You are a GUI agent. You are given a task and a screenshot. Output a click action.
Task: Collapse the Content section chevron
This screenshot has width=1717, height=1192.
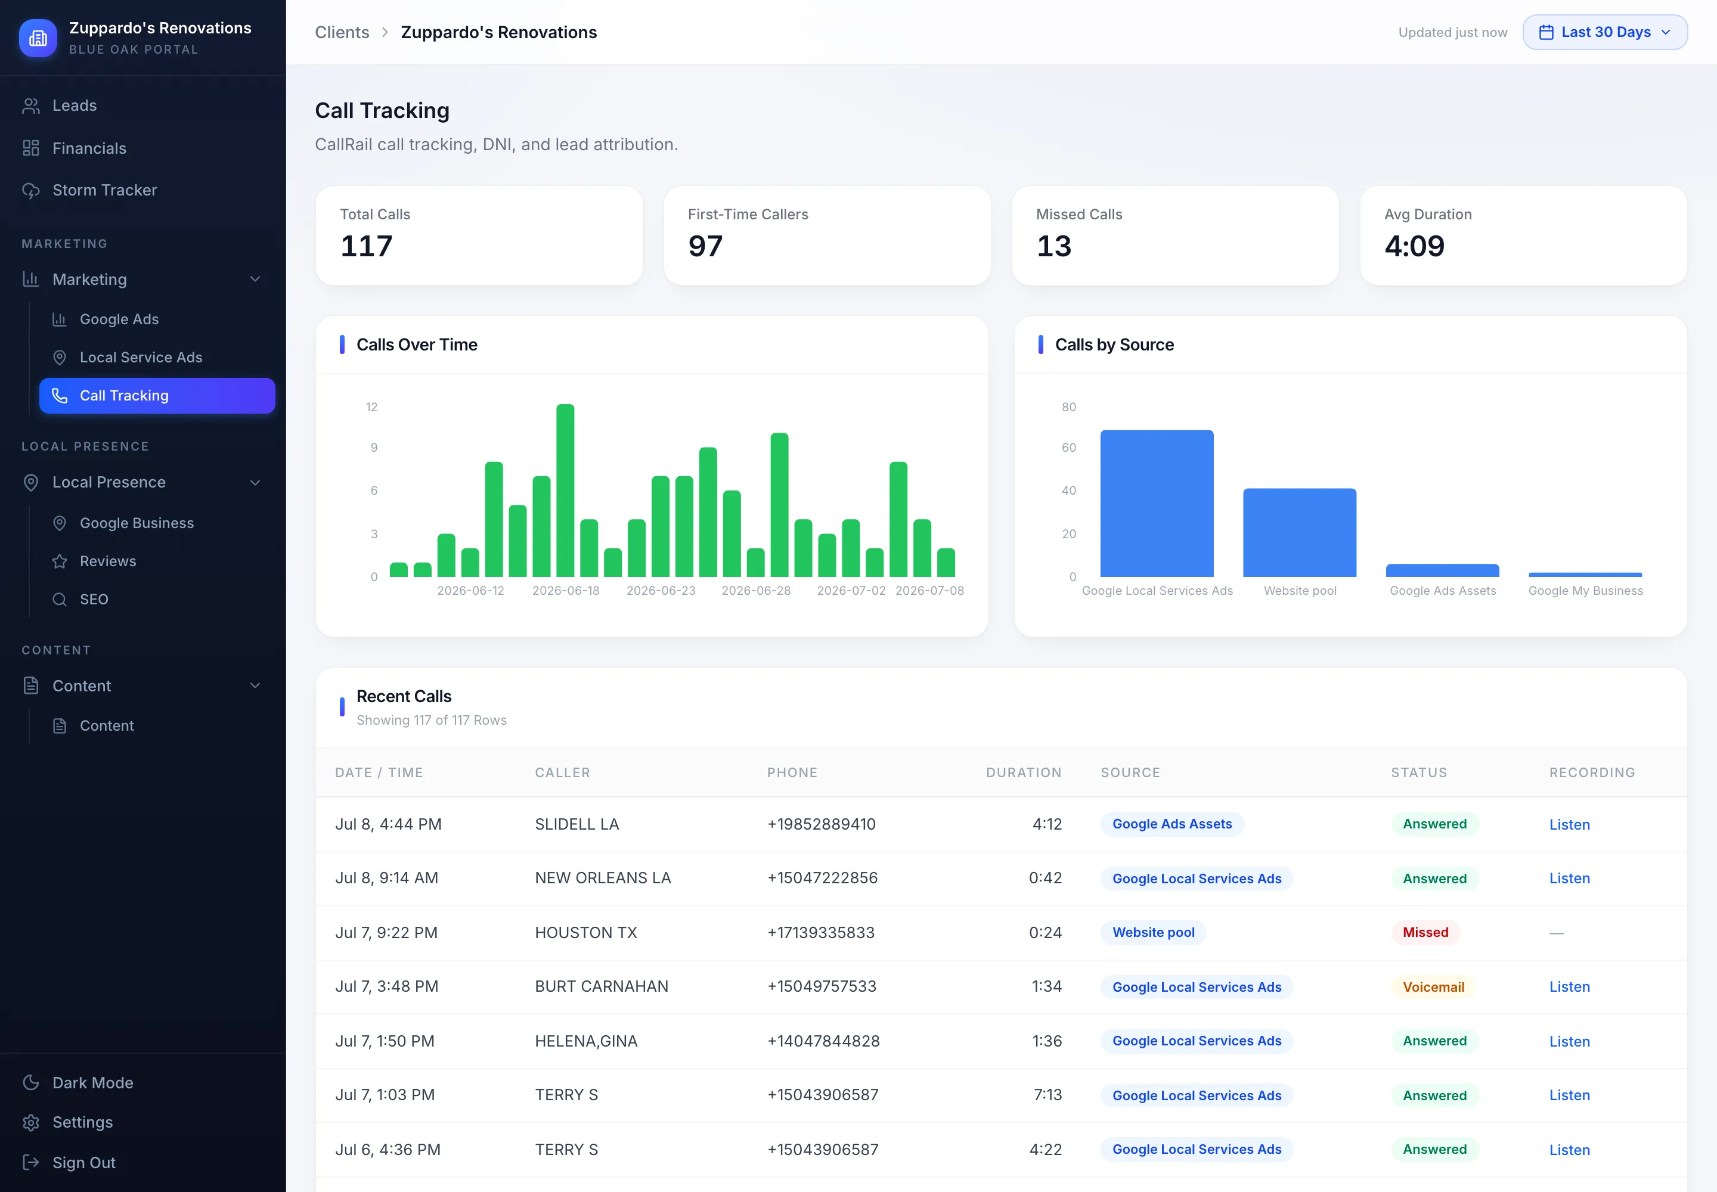coord(255,685)
